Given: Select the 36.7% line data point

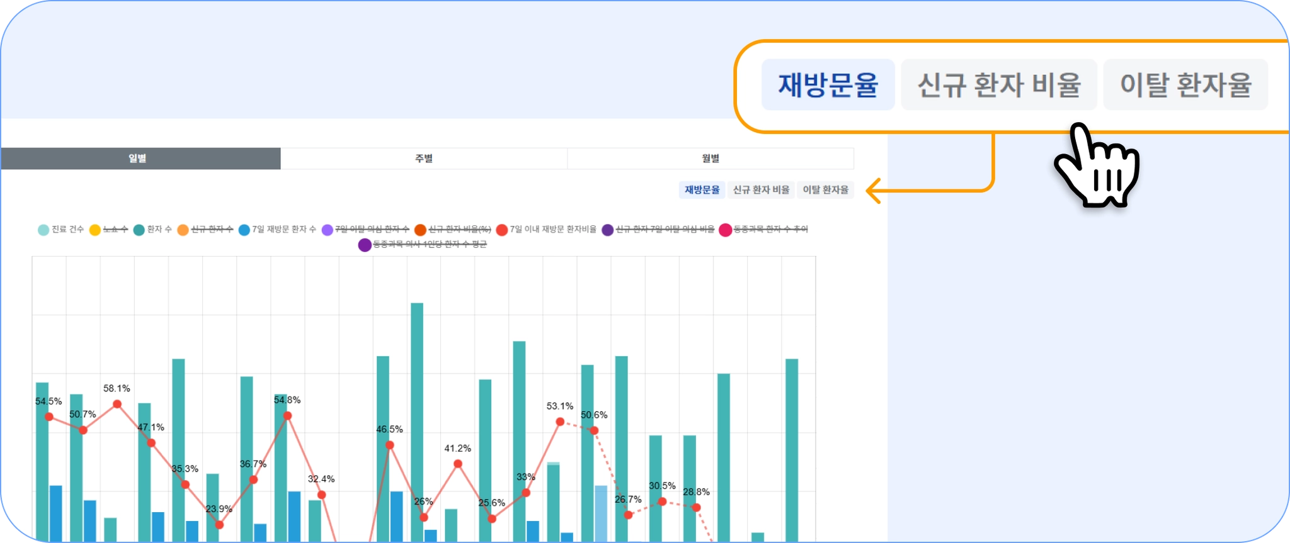Looking at the screenshot, I should tap(253, 479).
